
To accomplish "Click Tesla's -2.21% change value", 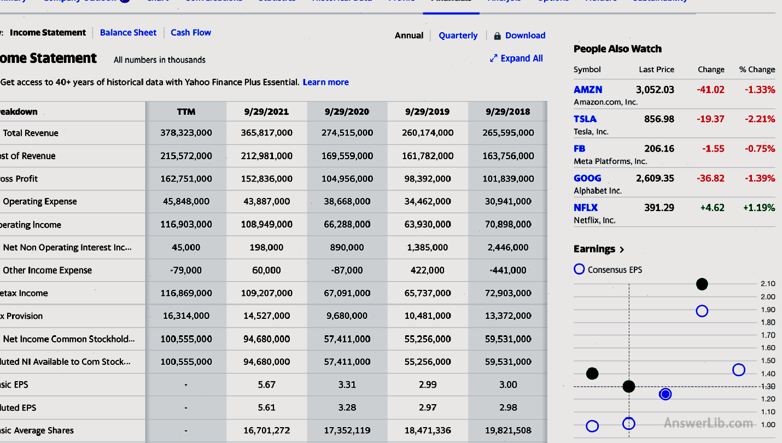I will coord(760,119).
